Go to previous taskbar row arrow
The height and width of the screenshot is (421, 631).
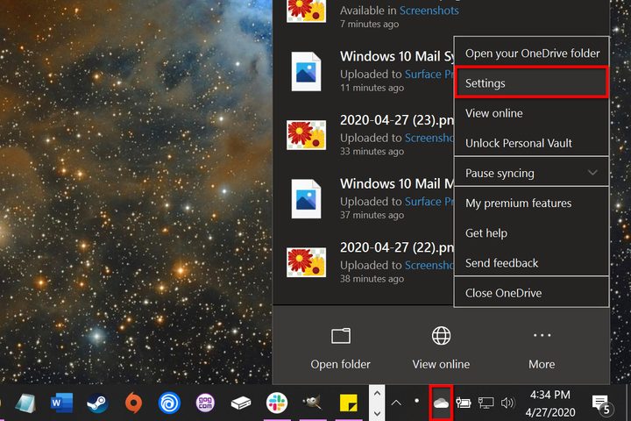point(377,393)
